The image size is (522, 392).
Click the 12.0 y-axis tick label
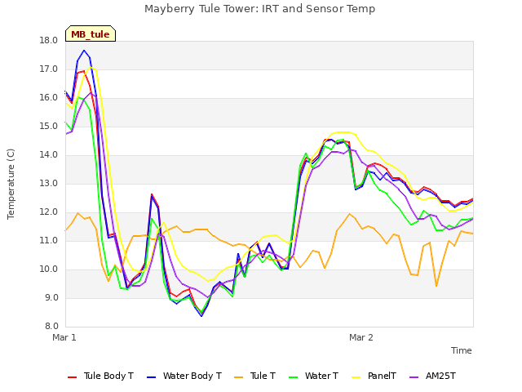coord(49,212)
